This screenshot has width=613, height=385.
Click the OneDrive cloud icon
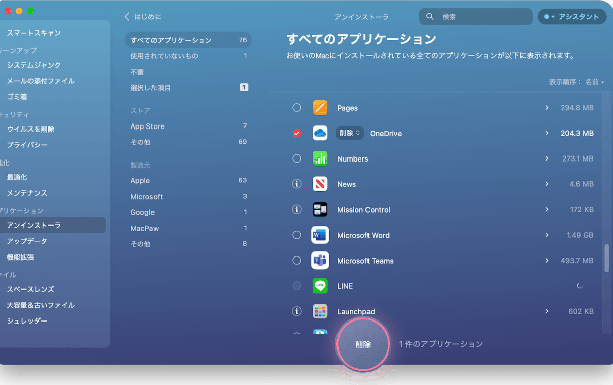[320, 133]
